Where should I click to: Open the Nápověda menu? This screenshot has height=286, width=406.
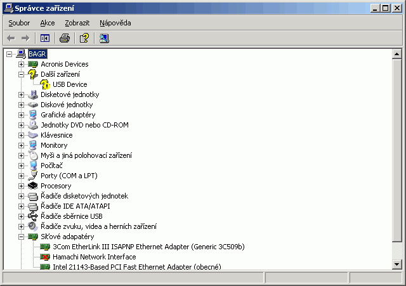click(115, 23)
